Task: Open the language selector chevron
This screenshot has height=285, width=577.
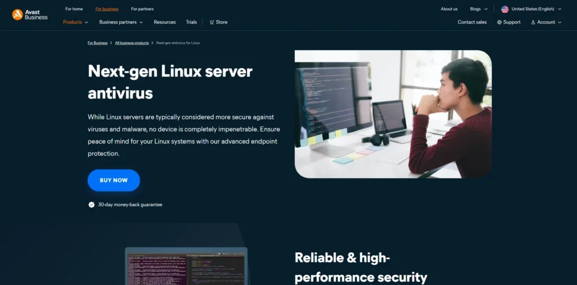Action: click(x=560, y=9)
